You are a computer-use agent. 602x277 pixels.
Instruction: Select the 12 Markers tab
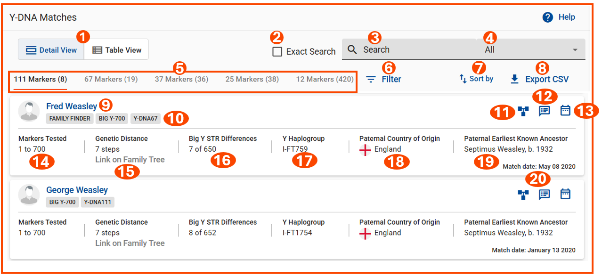[x=325, y=79]
